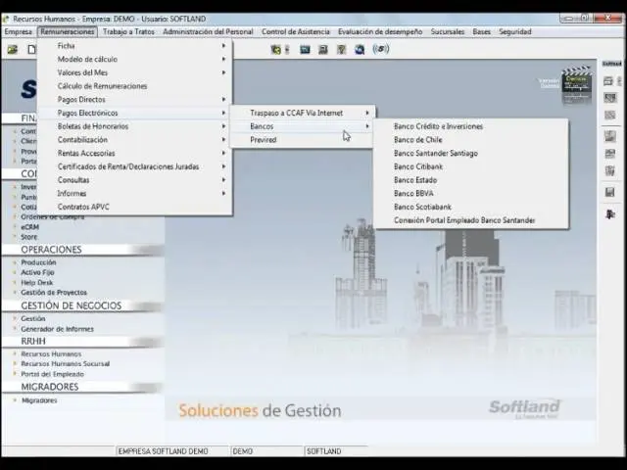This screenshot has width=627, height=470.
Task: Expand Certificados de Renta/Declaraciones Juradas submenu
Action: pyautogui.click(x=135, y=166)
